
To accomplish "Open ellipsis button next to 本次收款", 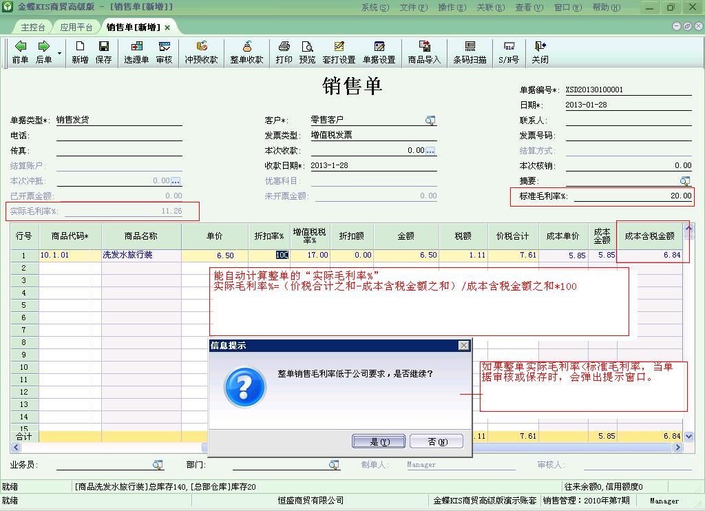I will [x=431, y=151].
